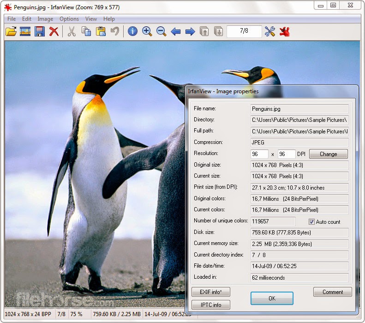
Task: Click the Paste clipboard icon
Action: [101, 31]
